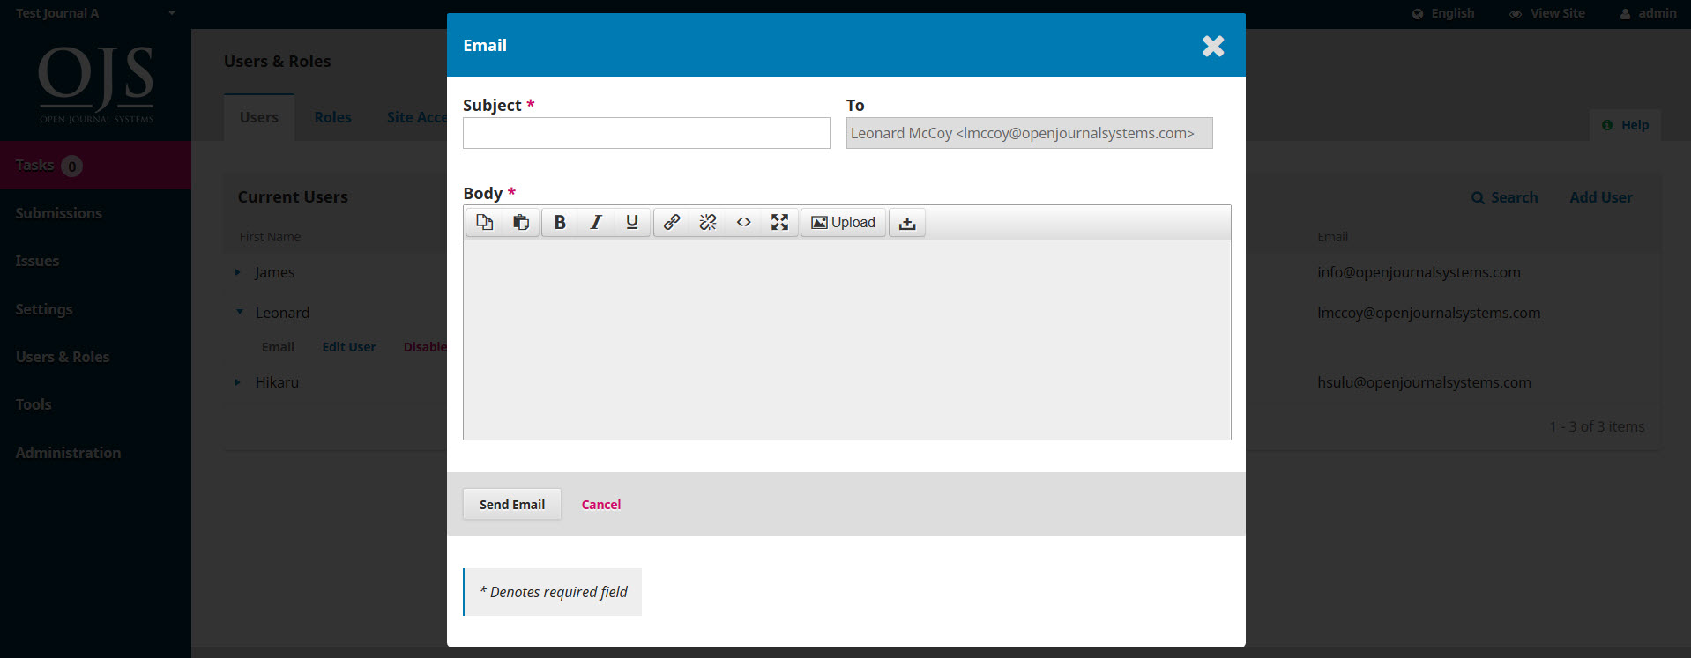This screenshot has height=658, width=1691.
Task: Click the '1 - 3 of 3 items' text
Action: point(1597,426)
